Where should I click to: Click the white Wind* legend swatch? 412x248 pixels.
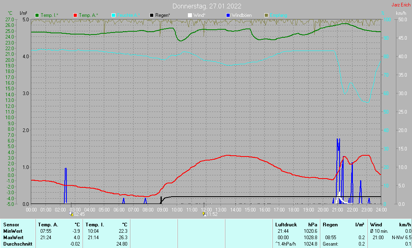[190, 16]
